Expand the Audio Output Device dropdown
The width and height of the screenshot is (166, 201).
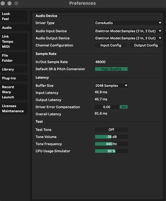pos(128,38)
